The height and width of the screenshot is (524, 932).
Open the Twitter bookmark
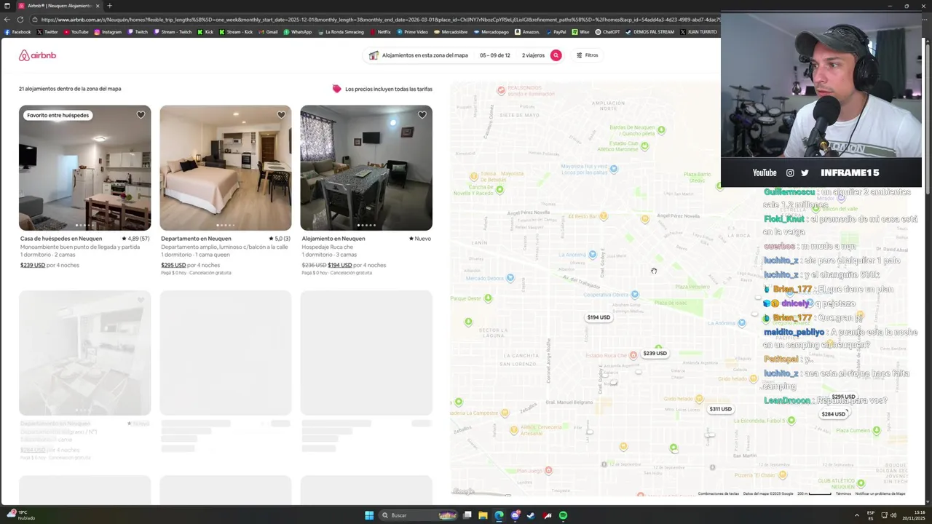pyautogui.click(x=47, y=32)
